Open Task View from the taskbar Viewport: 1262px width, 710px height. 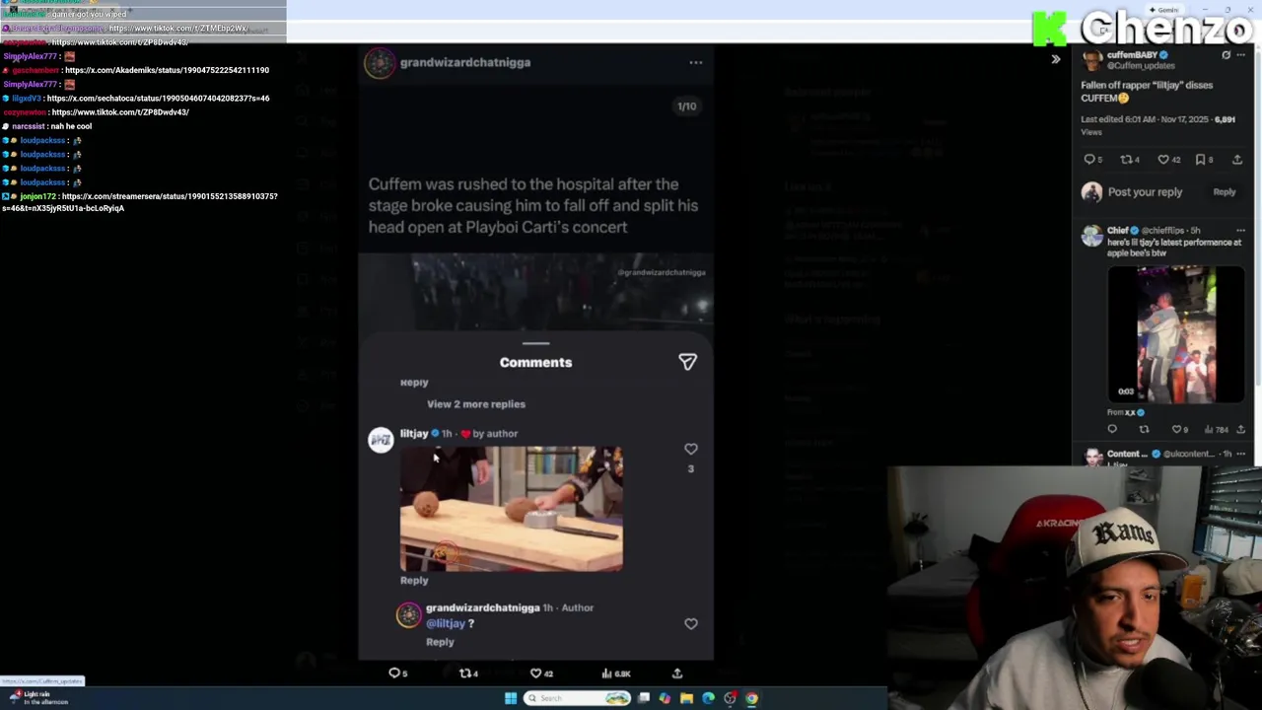(644, 698)
